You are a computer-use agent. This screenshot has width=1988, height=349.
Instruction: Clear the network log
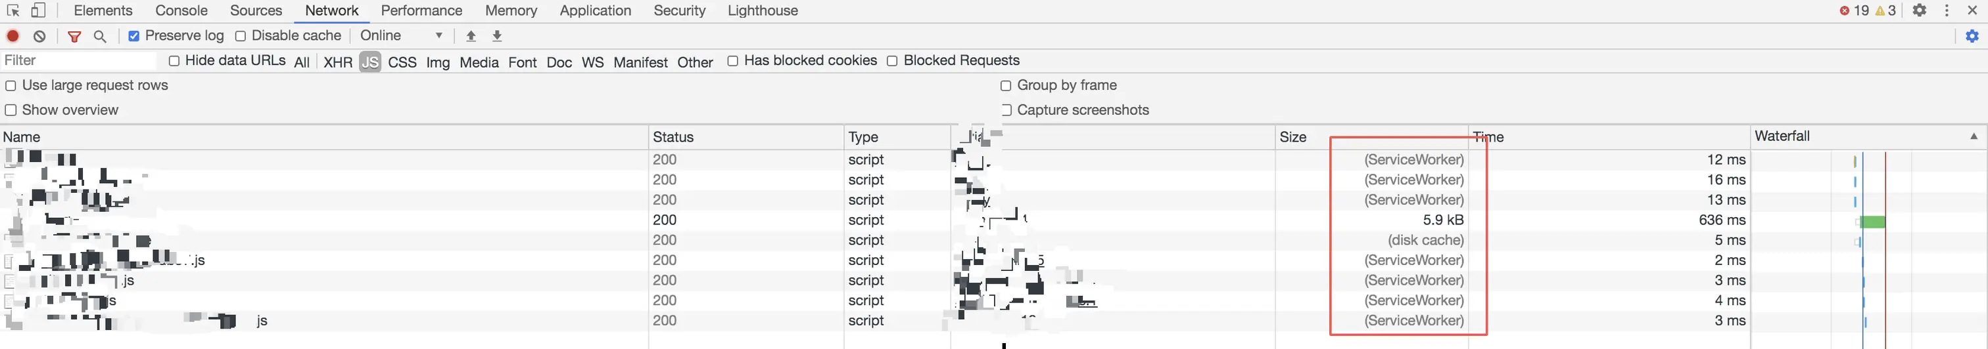point(40,36)
